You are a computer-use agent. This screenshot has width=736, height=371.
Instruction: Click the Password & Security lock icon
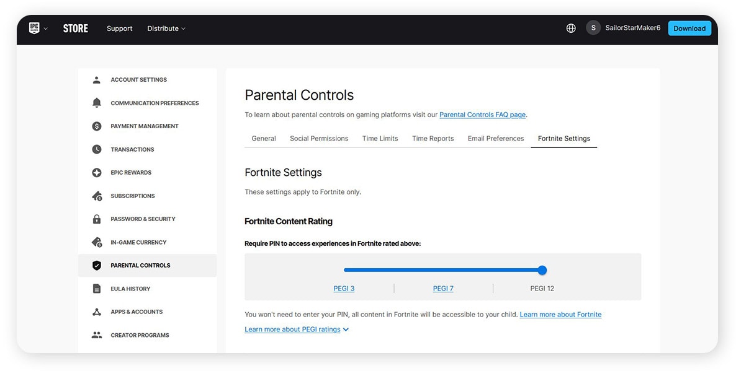[x=97, y=219]
